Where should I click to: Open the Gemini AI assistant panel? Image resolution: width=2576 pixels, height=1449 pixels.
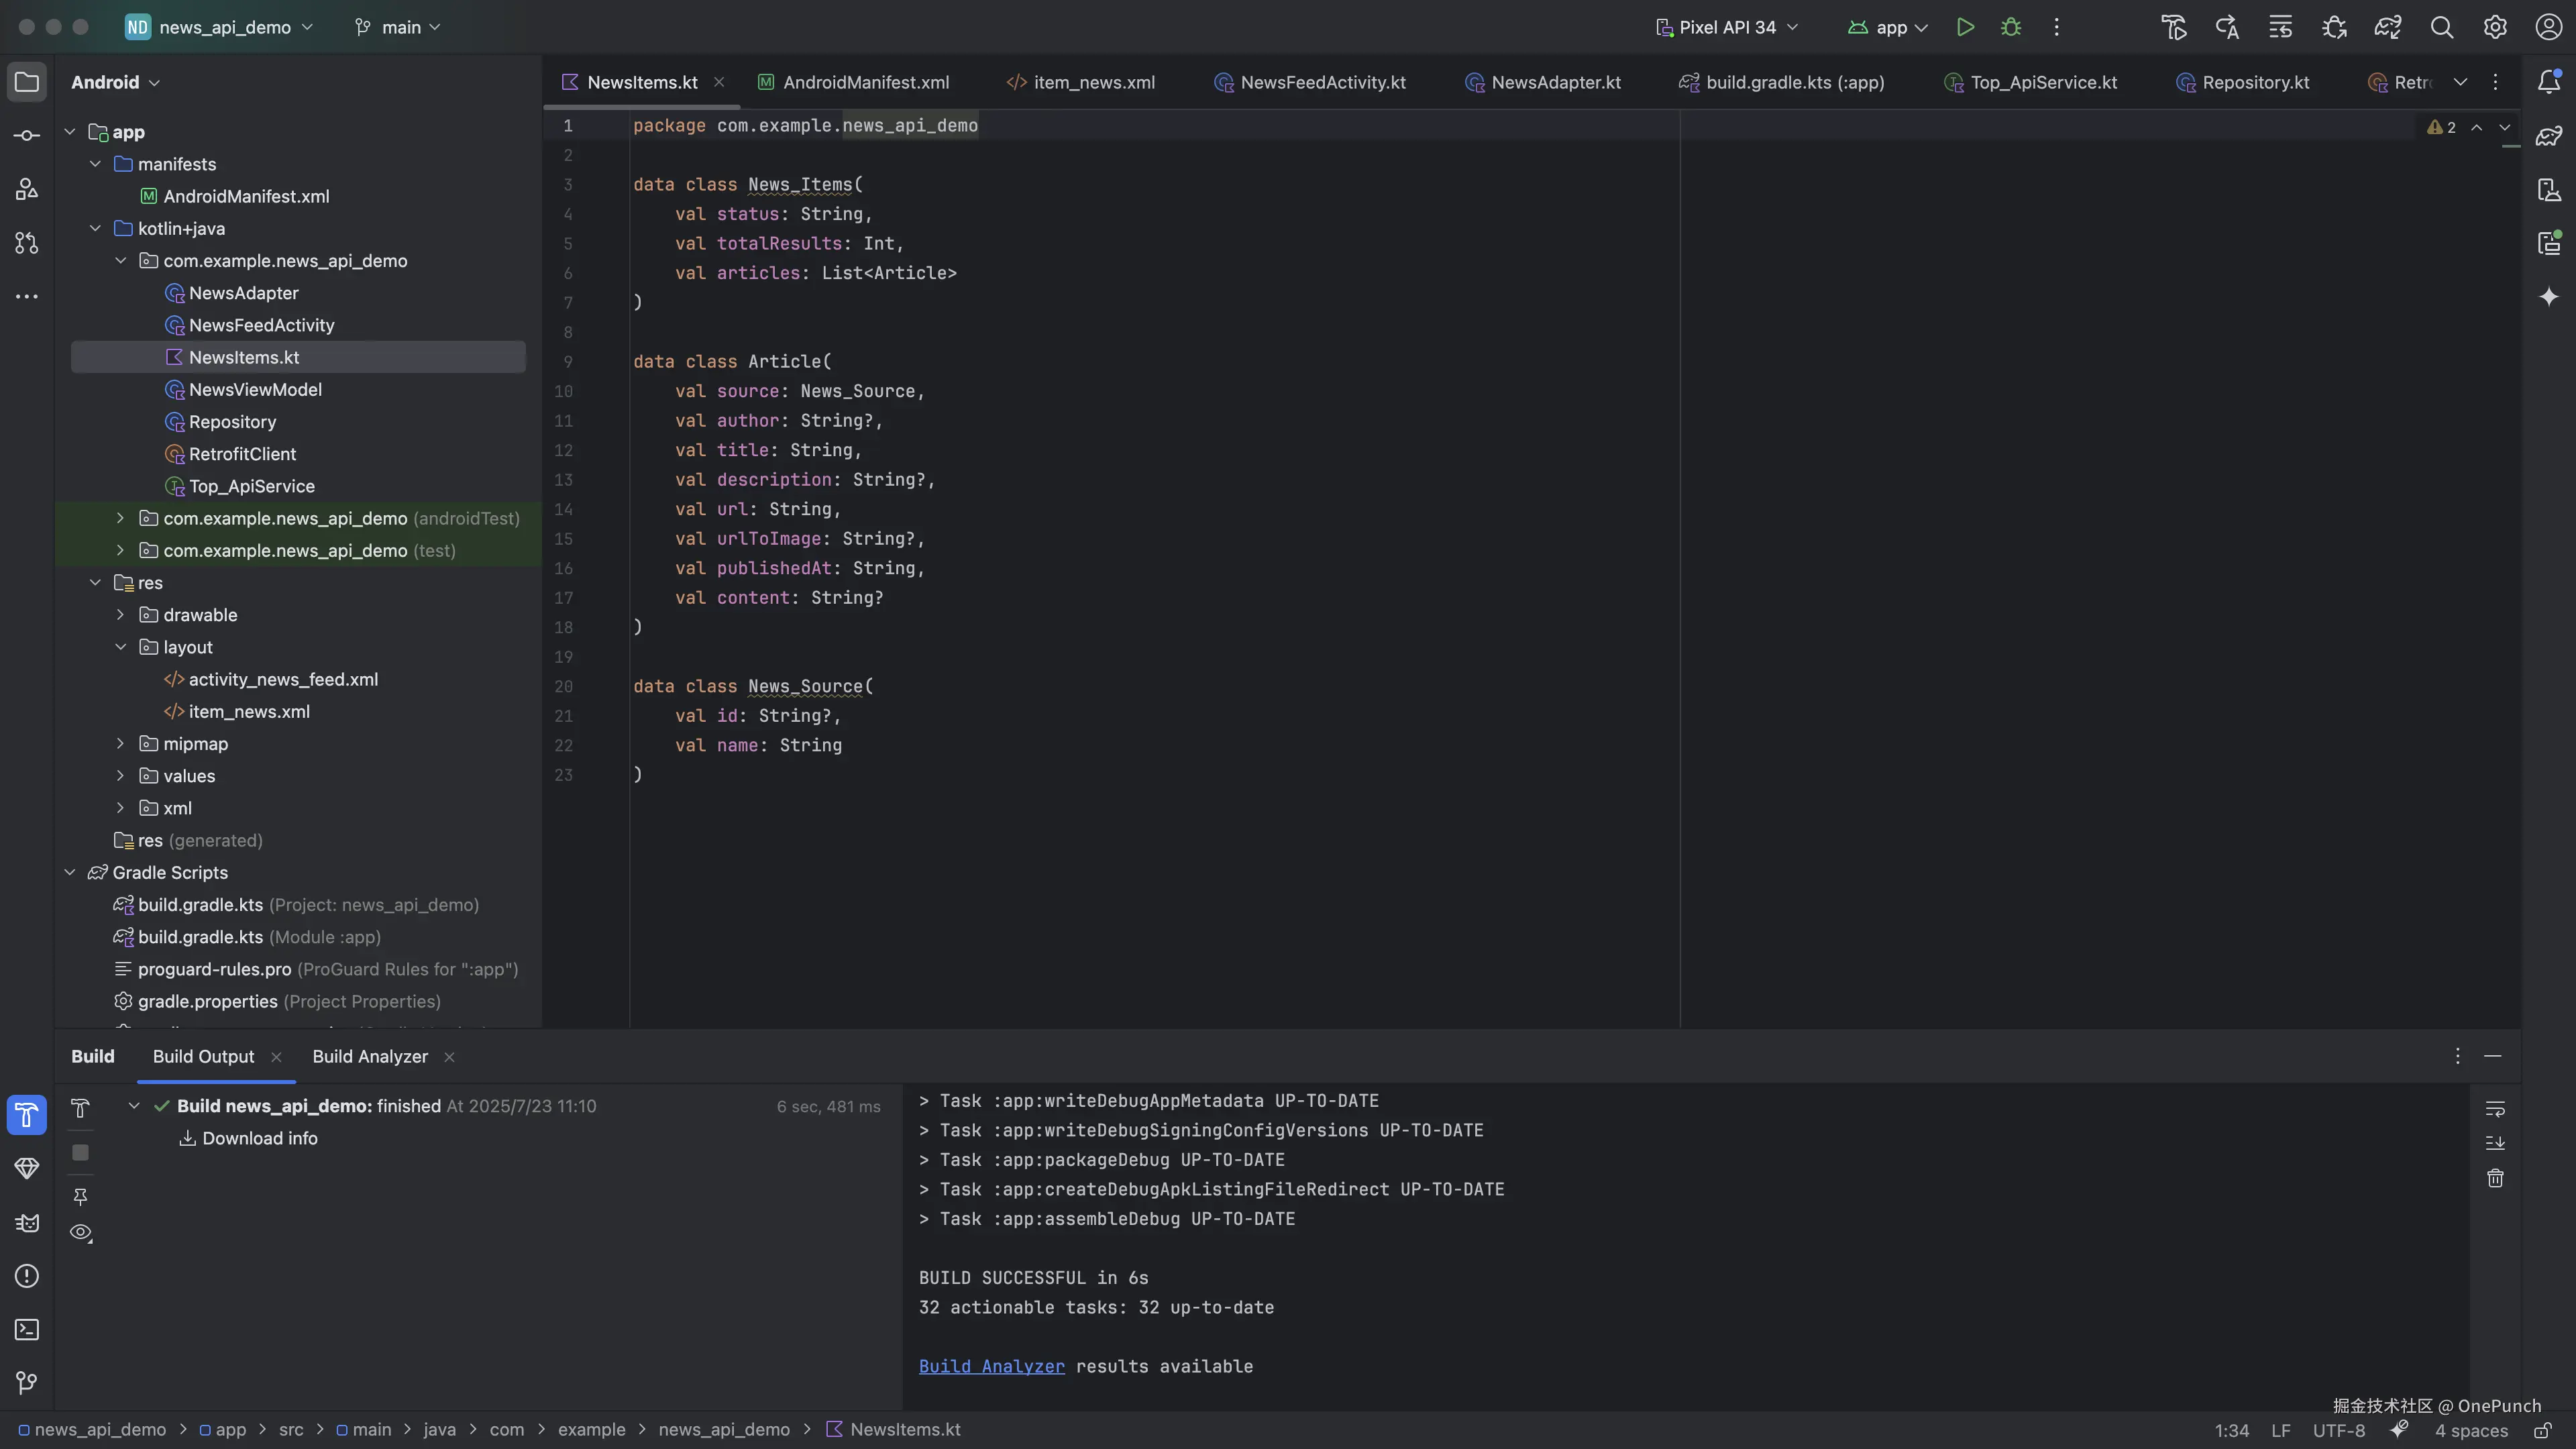[2549, 297]
